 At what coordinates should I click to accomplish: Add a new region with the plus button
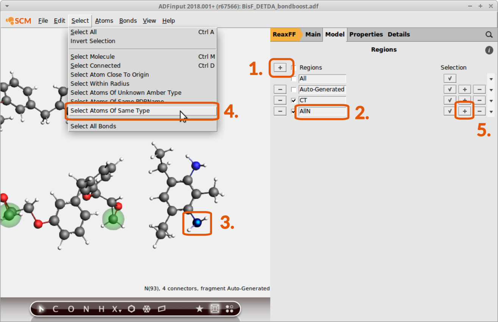click(280, 67)
